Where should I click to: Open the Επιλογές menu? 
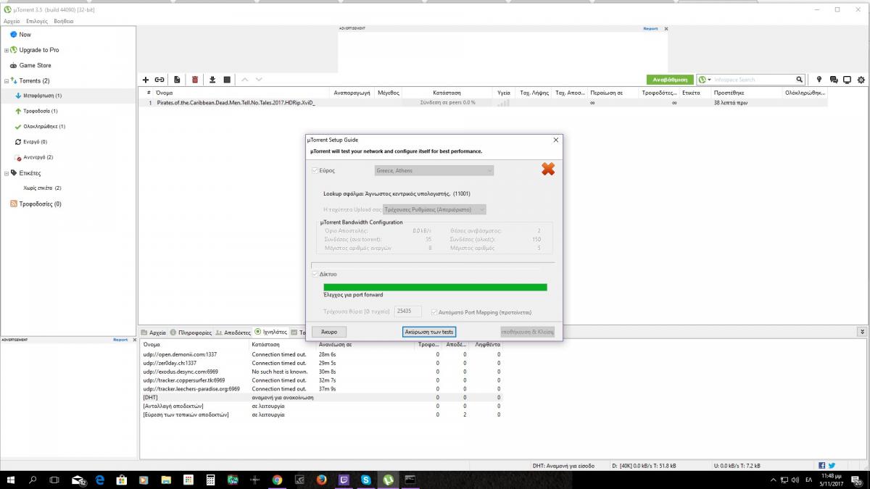[x=37, y=21]
